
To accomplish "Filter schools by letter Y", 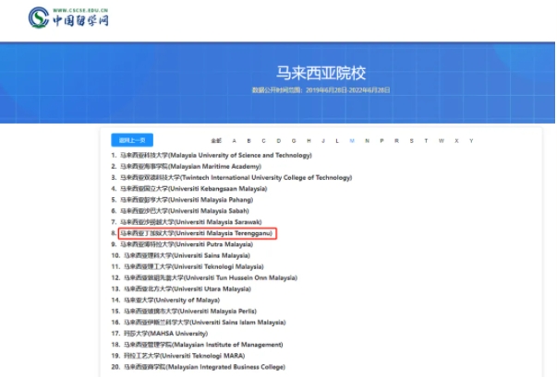I will (471, 141).
